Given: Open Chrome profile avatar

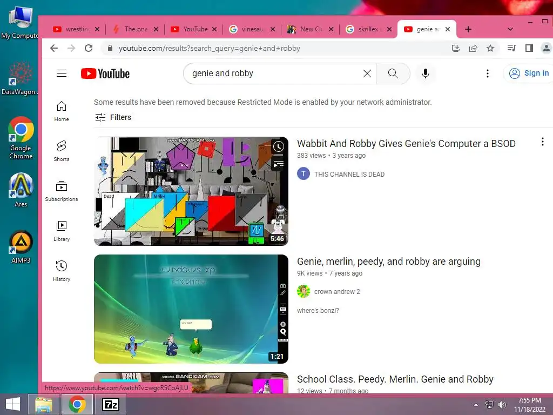Looking at the screenshot, I should [x=547, y=48].
